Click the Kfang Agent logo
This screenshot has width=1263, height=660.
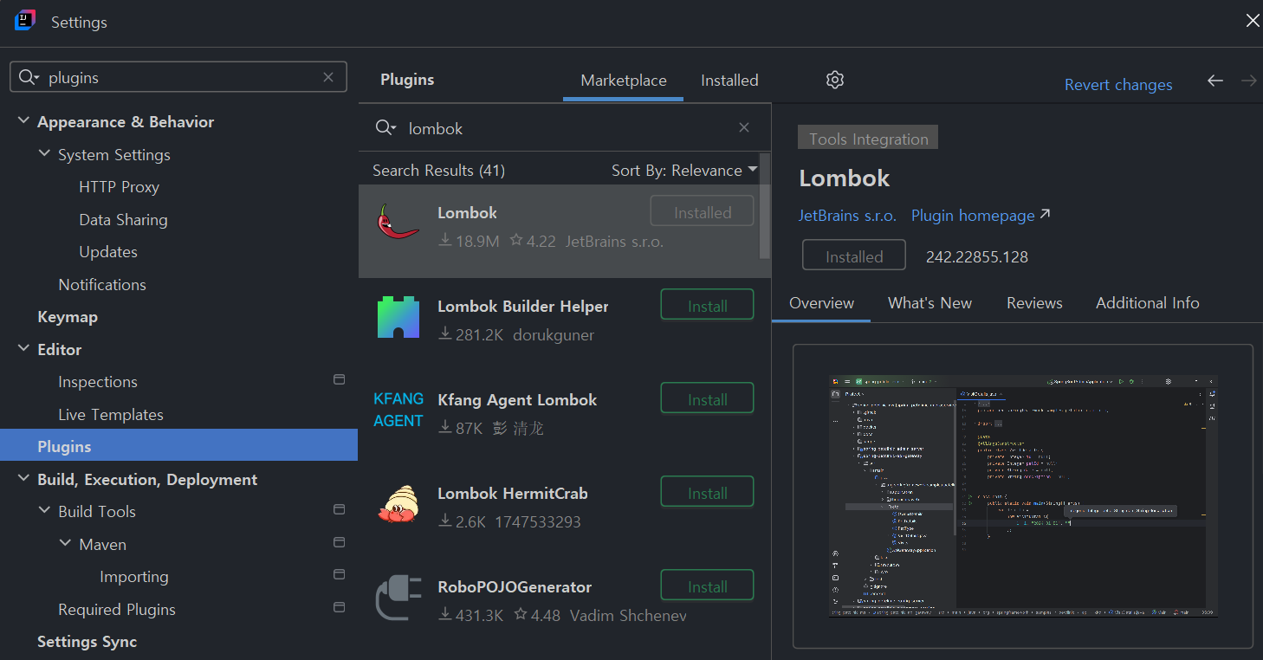(x=398, y=410)
